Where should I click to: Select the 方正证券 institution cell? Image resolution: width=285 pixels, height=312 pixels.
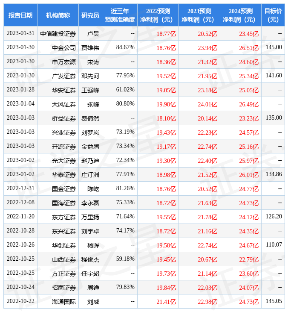click(58, 274)
